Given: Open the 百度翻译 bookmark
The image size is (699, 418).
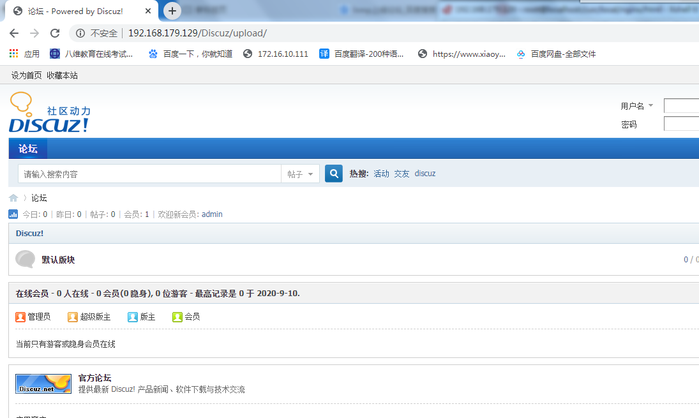Looking at the screenshot, I should click(361, 54).
